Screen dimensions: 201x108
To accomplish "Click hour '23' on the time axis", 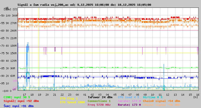I will (x=70, y=95).
